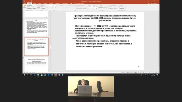Screen dimensions: 182x102
Task: Toggle text Shadow in Font group
Action: [x=52, y=8]
